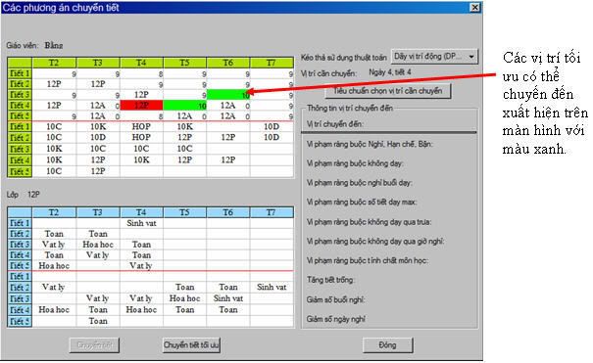Image resolution: width=593 pixels, height=363 pixels.
Task: Select 10D cell in T7 afternoon Tiết 1
Action: click(272, 127)
